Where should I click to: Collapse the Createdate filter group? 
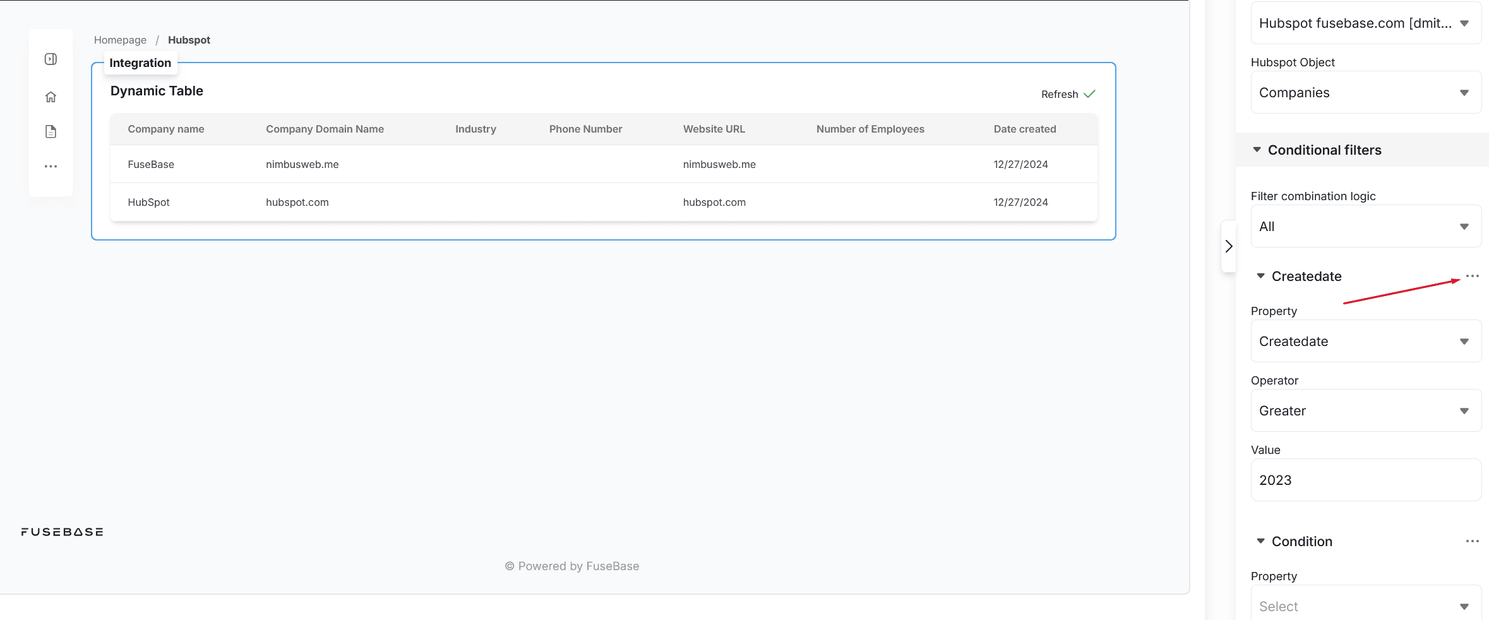click(1260, 276)
